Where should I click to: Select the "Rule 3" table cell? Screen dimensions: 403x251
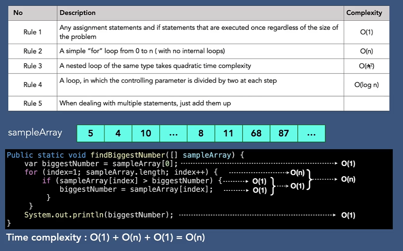tap(32, 66)
